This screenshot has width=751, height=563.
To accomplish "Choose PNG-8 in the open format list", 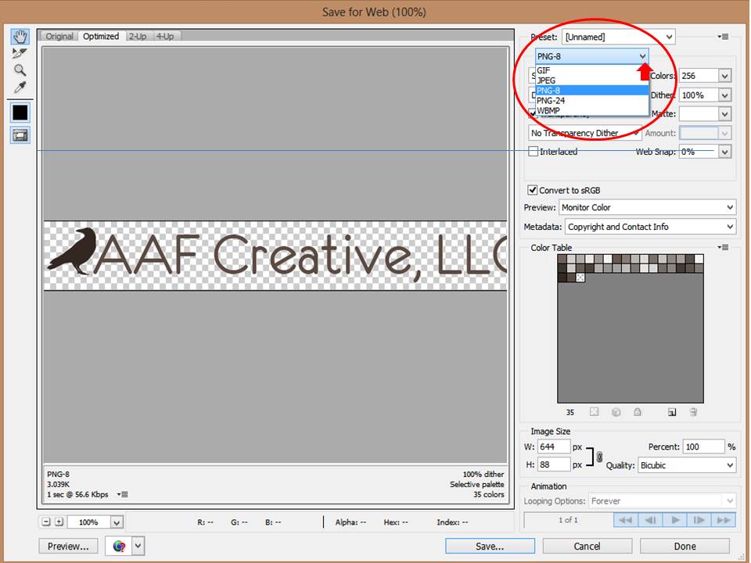I will click(592, 91).
